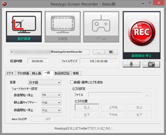Select the ゲーム game capture mode
The height and width of the screenshot is (135, 166).
101,27
